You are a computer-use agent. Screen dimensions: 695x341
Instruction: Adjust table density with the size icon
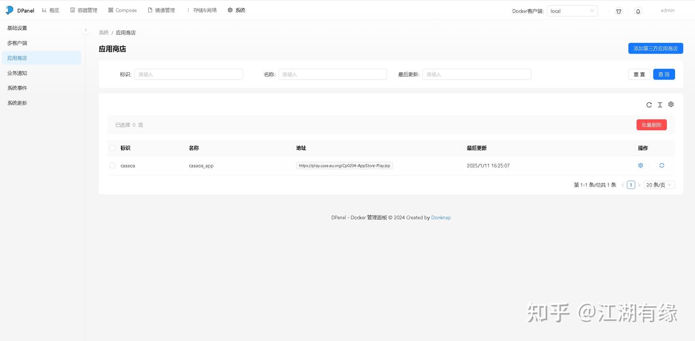pos(660,105)
